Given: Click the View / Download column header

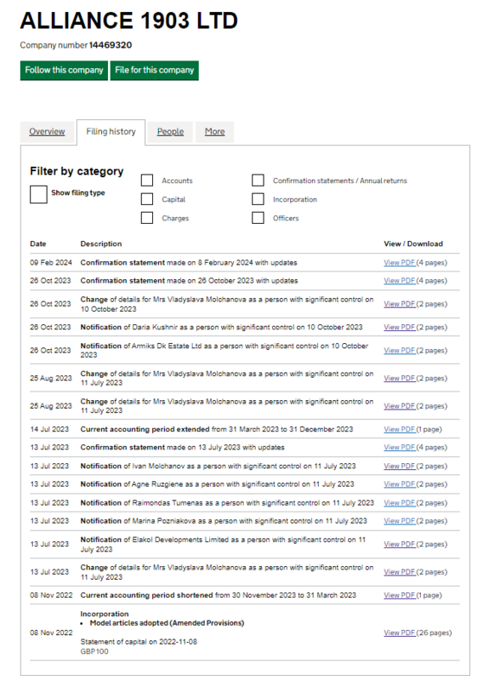Looking at the screenshot, I should click(413, 243).
